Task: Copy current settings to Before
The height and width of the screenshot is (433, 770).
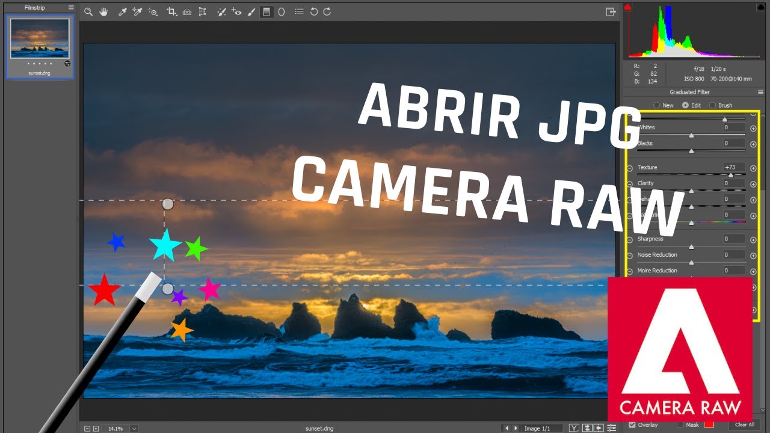Action: point(599,428)
